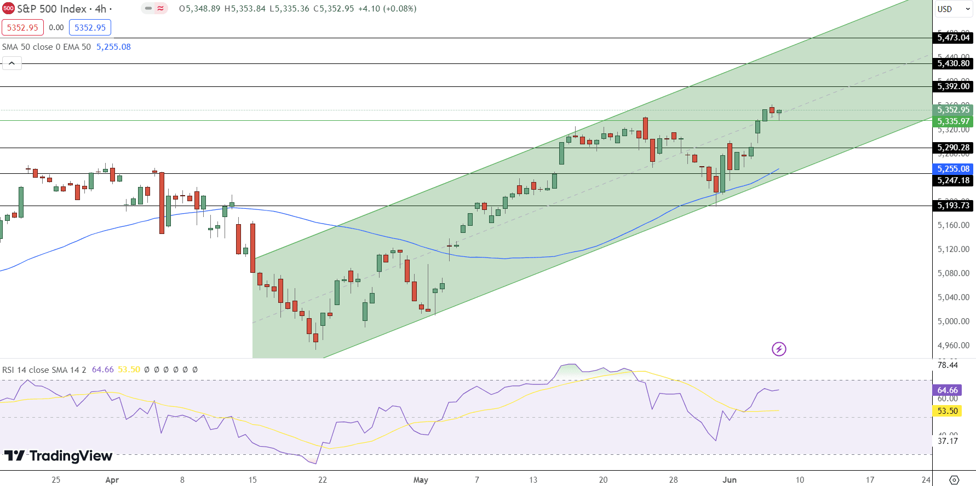
Task: Click the 5,160.00 price axis tick
Action: point(954,225)
